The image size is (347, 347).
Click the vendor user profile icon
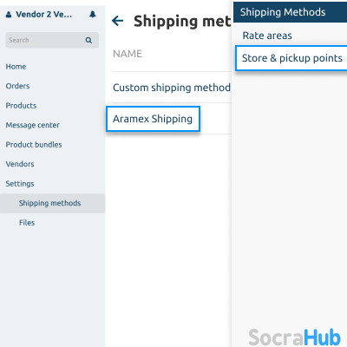[x=9, y=15]
